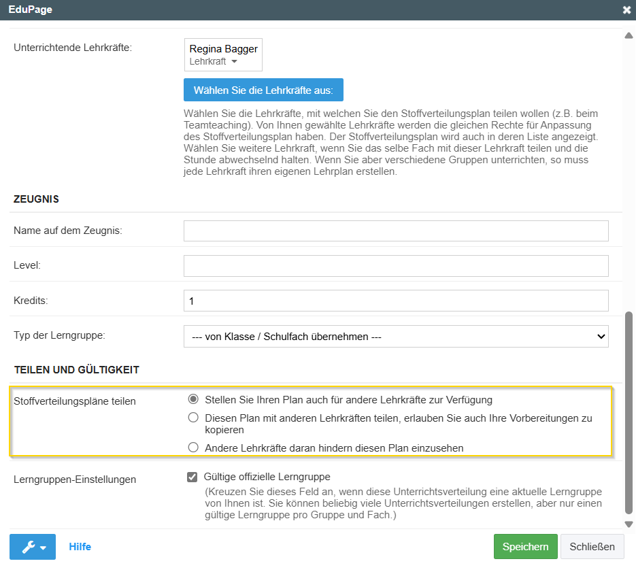The image size is (636, 572).
Task: Open 'Typ der Lerngruppe' dropdown
Action: pos(396,337)
